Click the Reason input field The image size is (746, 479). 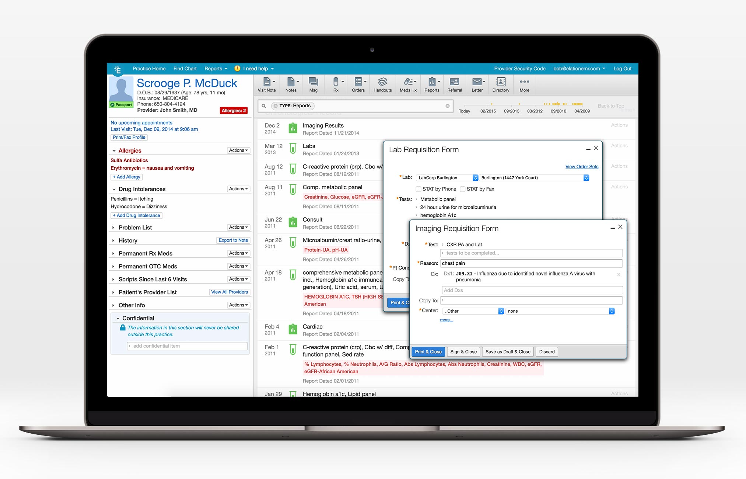tap(531, 263)
